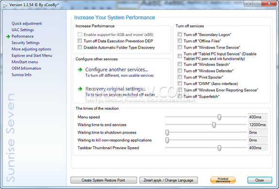
Task: Check Turn off "Secondary Logon"
Action: [x=180, y=34]
